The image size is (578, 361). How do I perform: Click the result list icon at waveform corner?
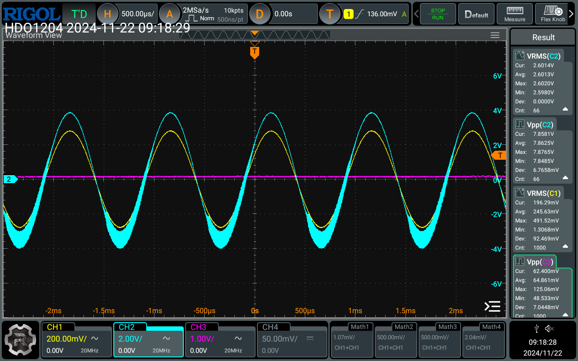click(492, 306)
